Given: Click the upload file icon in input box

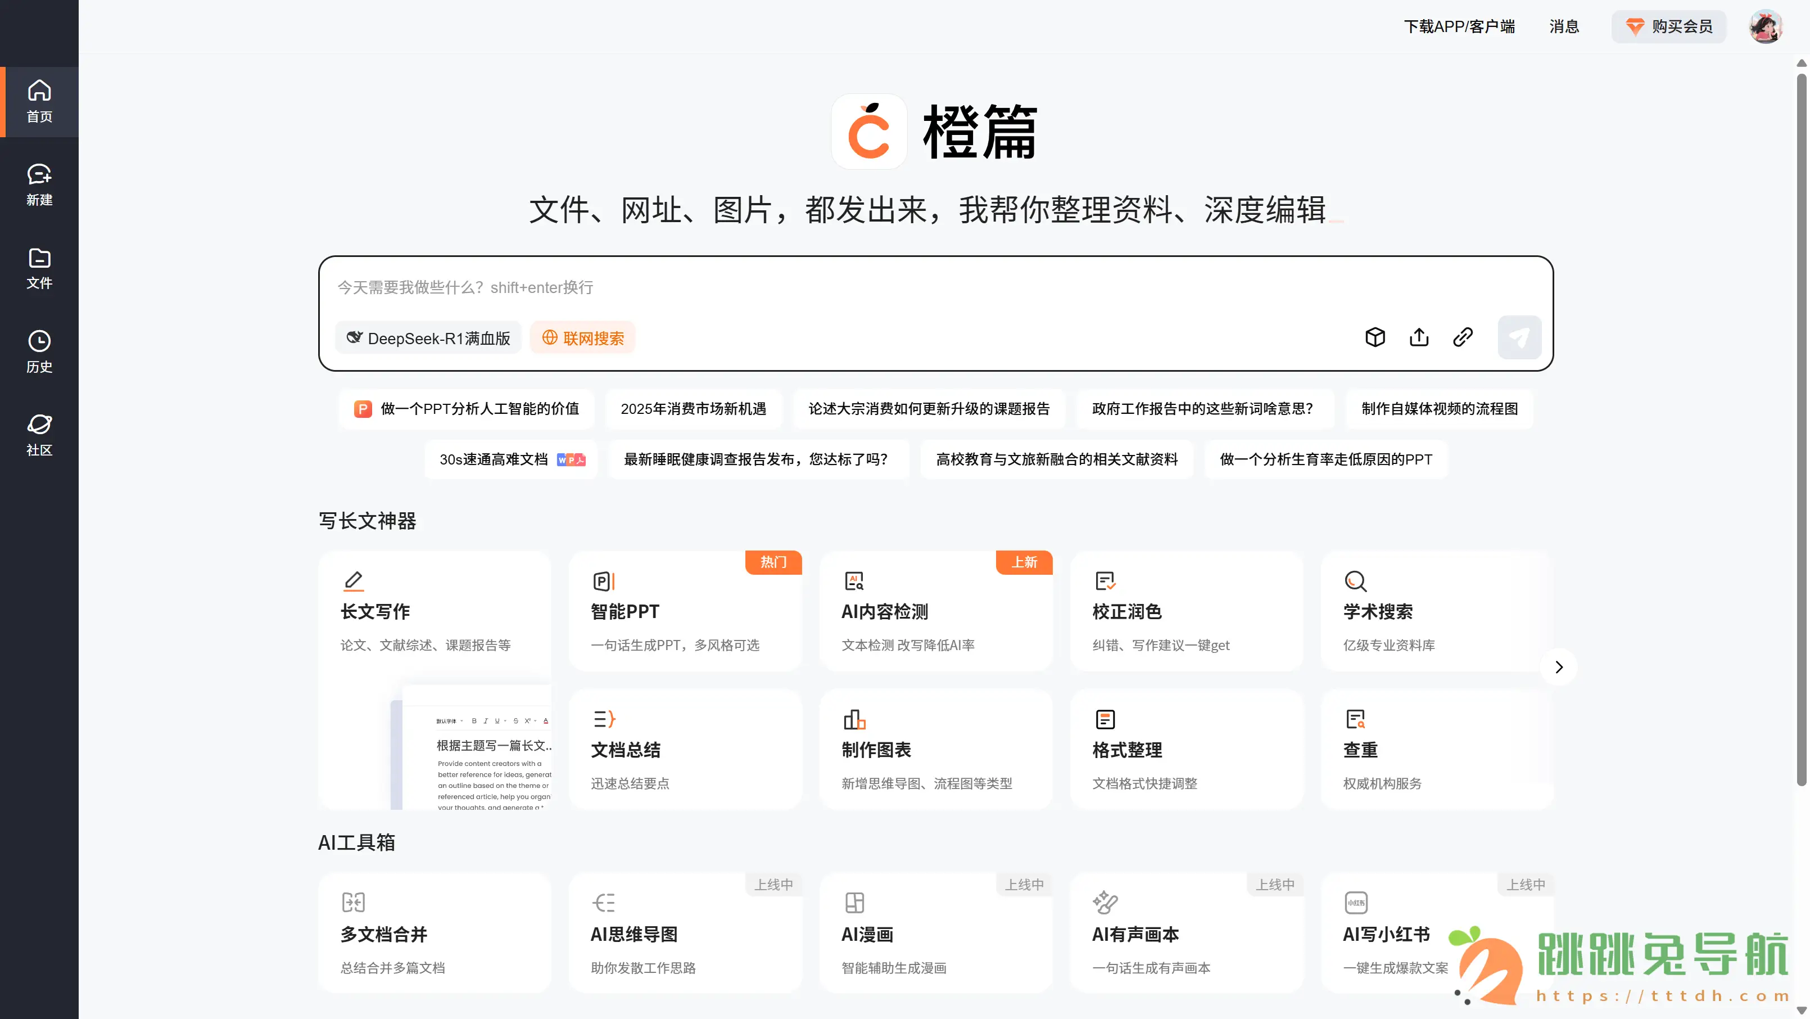Looking at the screenshot, I should click(x=1419, y=337).
